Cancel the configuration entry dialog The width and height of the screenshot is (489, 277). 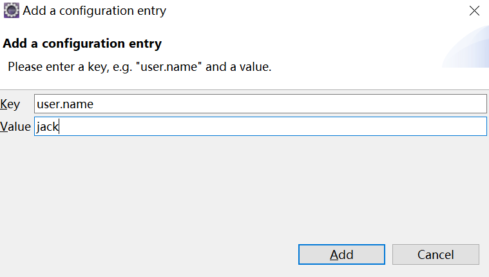(x=436, y=254)
